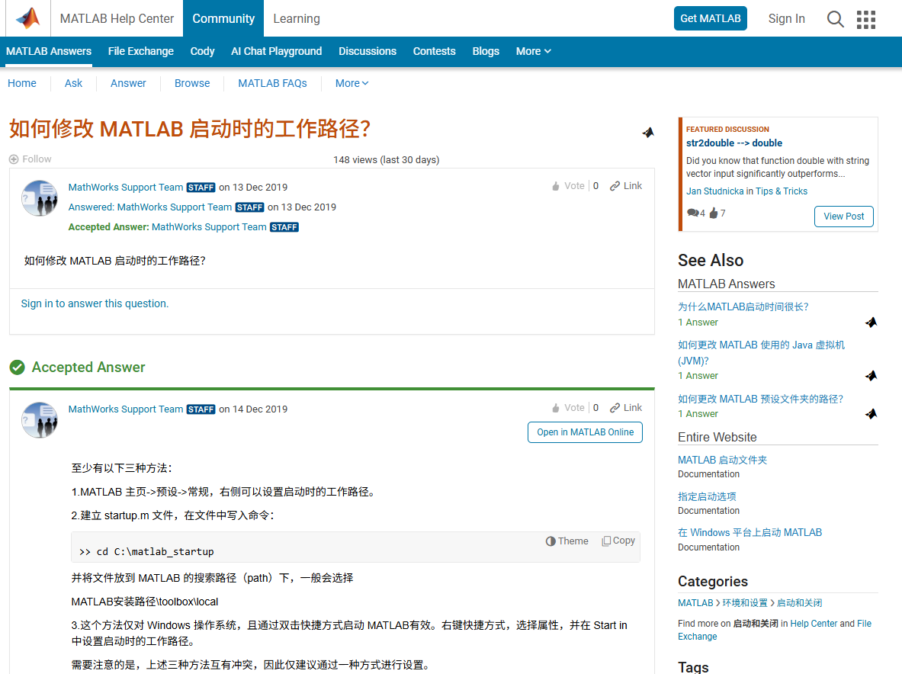Open Blogs page
The height and width of the screenshot is (674, 902).
(x=486, y=51)
